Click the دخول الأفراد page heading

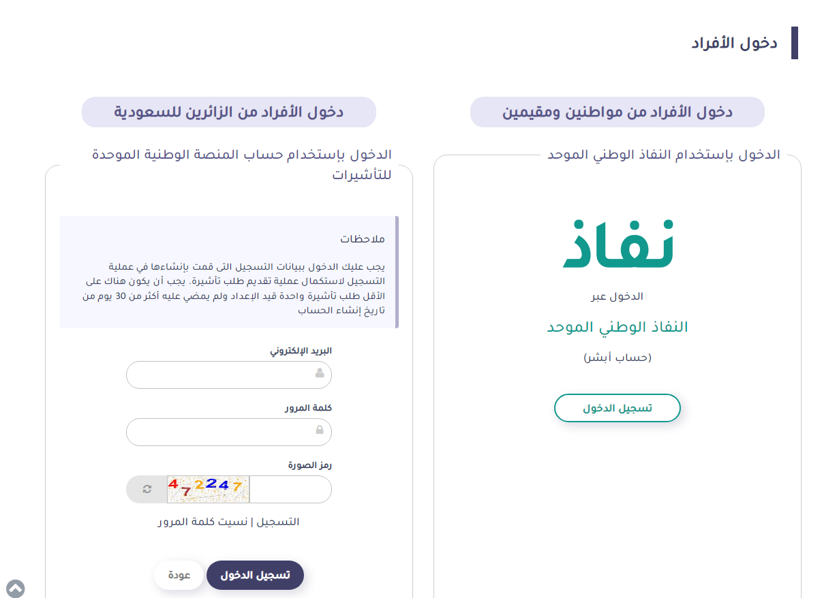pyautogui.click(x=734, y=43)
